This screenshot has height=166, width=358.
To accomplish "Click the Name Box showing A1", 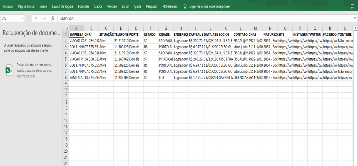I will click(x=11, y=18).
